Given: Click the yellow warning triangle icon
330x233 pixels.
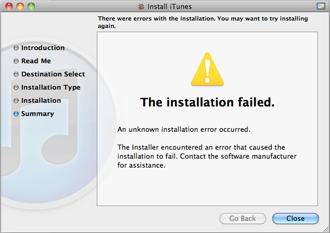Looking at the screenshot, I should [207, 69].
